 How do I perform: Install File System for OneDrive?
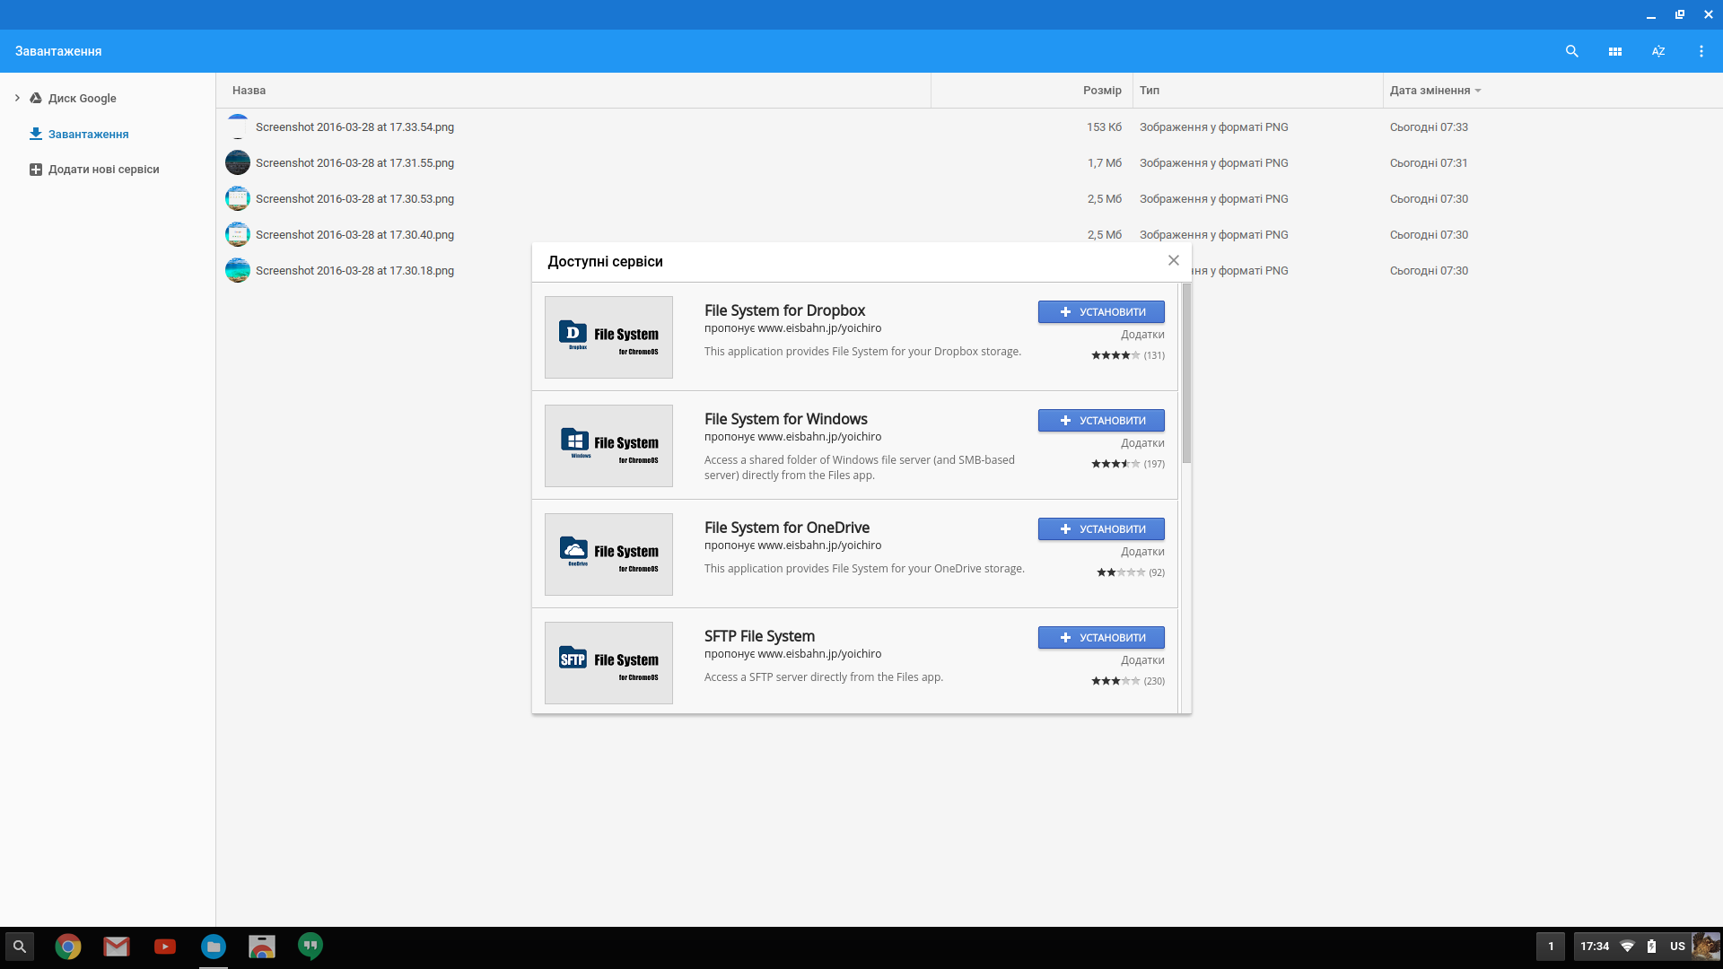(x=1101, y=529)
